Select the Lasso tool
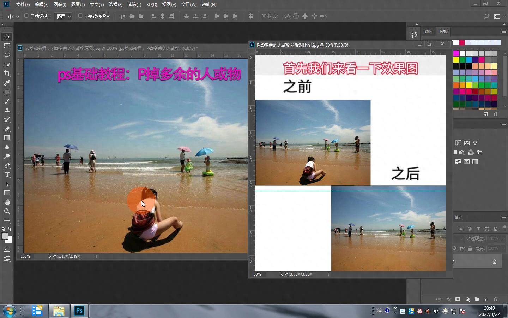The height and width of the screenshot is (318, 508). tap(7, 55)
